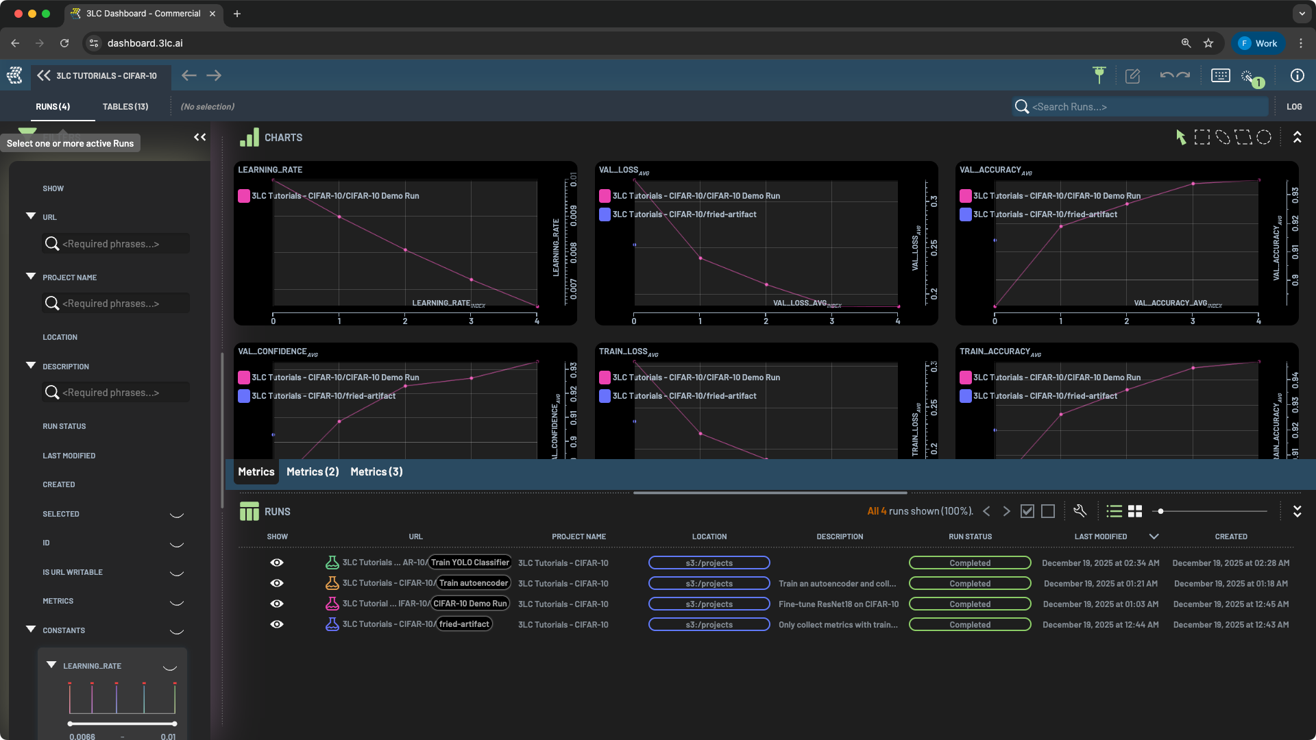
Task: Click the pin icon in top toolbar
Action: click(x=1099, y=75)
